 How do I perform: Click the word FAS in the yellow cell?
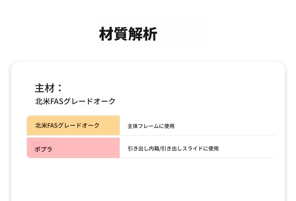[x=52, y=125]
